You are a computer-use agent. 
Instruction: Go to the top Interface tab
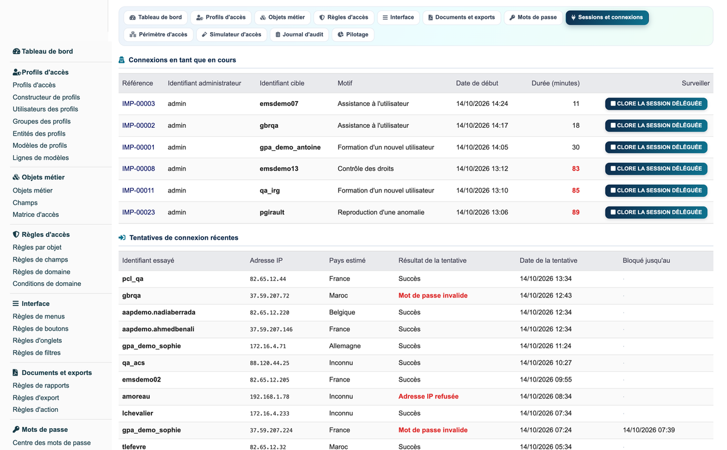click(x=398, y=18)
